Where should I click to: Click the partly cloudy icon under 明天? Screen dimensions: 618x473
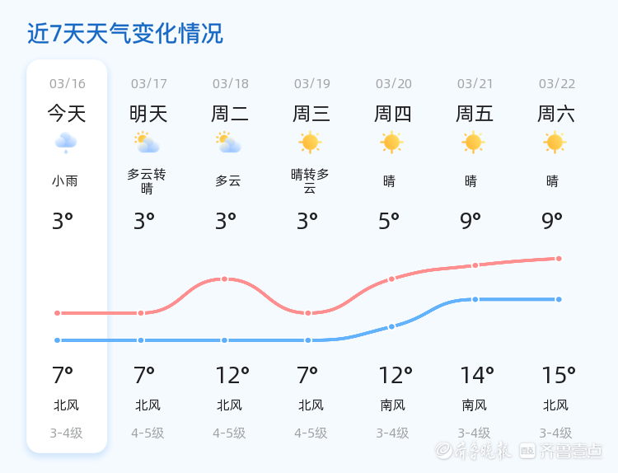pos(147,143)
